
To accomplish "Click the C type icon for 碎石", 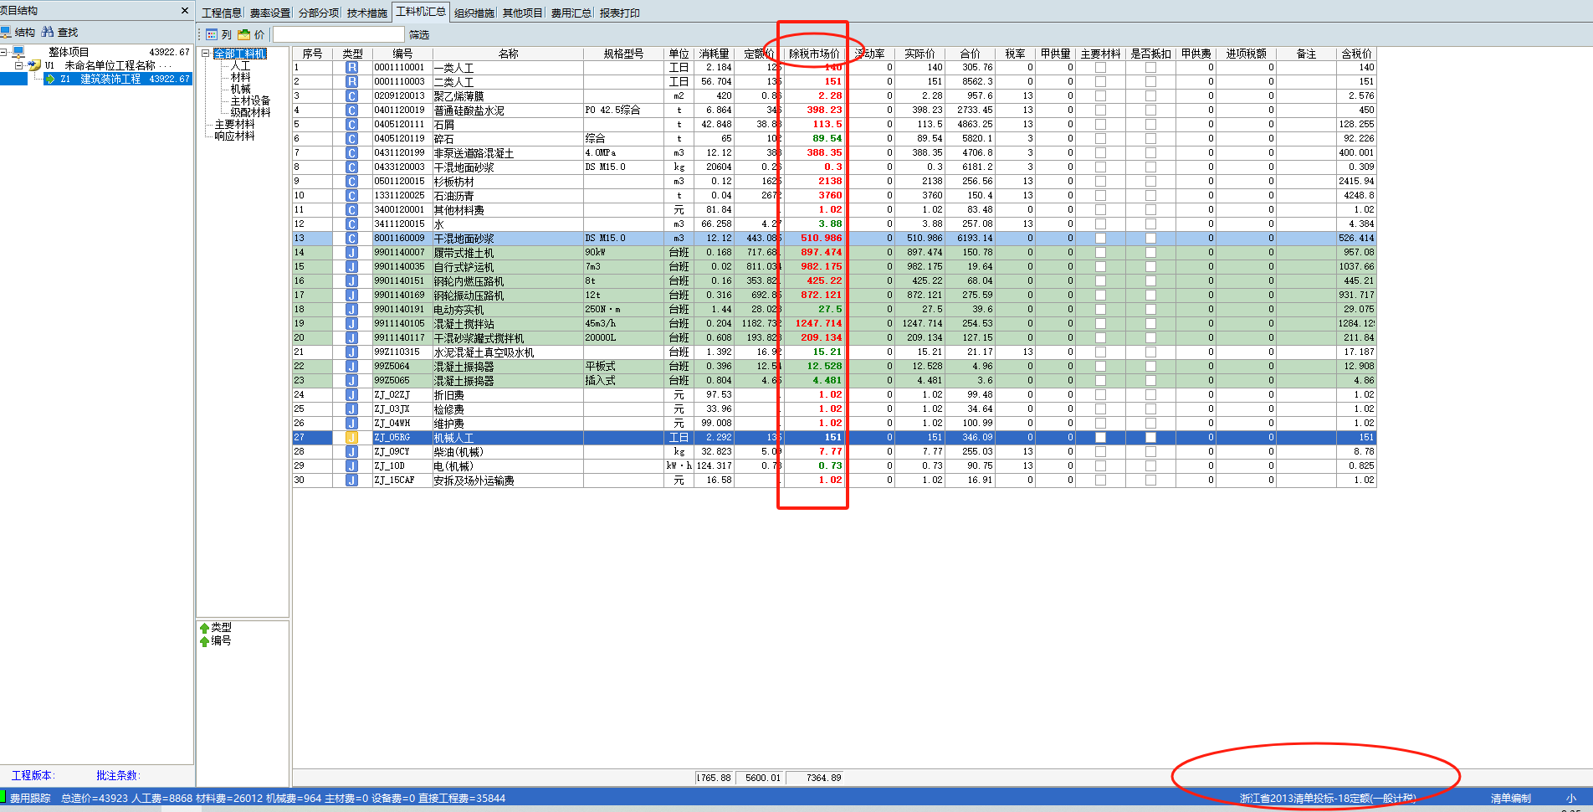I will coord(352,139).
